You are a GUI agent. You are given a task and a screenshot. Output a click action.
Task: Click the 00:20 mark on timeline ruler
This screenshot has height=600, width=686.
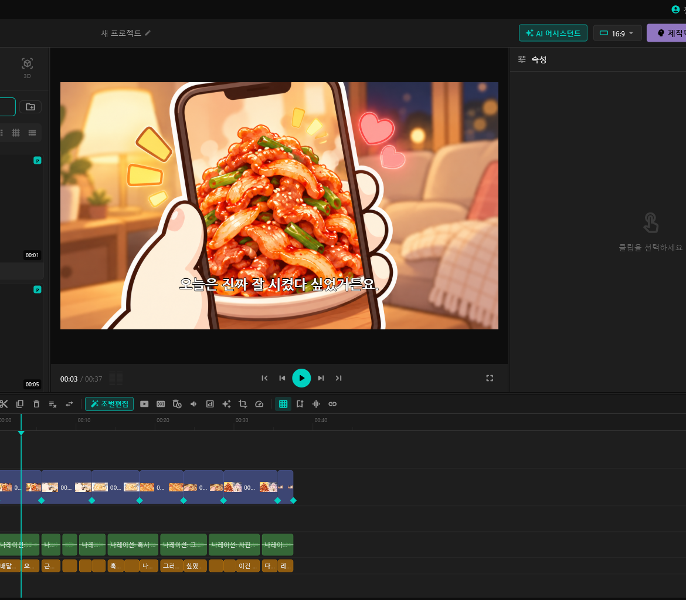pos(163,420)
